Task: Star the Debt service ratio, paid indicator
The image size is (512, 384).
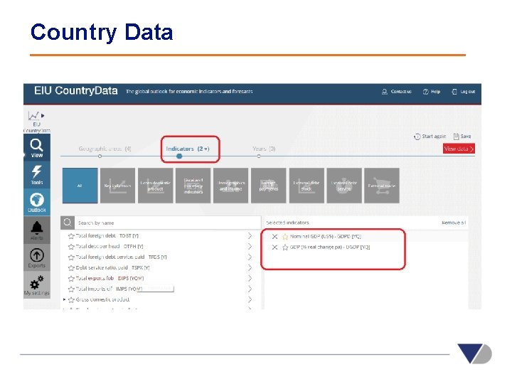Action: coord(71,268)
